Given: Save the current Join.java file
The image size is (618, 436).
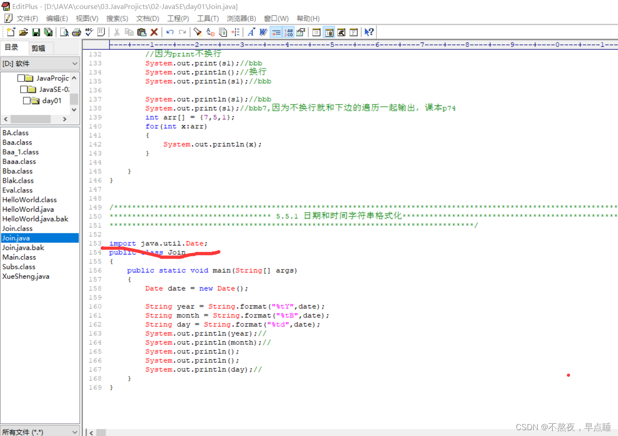Looking at the screenshot, I should 36,32.
